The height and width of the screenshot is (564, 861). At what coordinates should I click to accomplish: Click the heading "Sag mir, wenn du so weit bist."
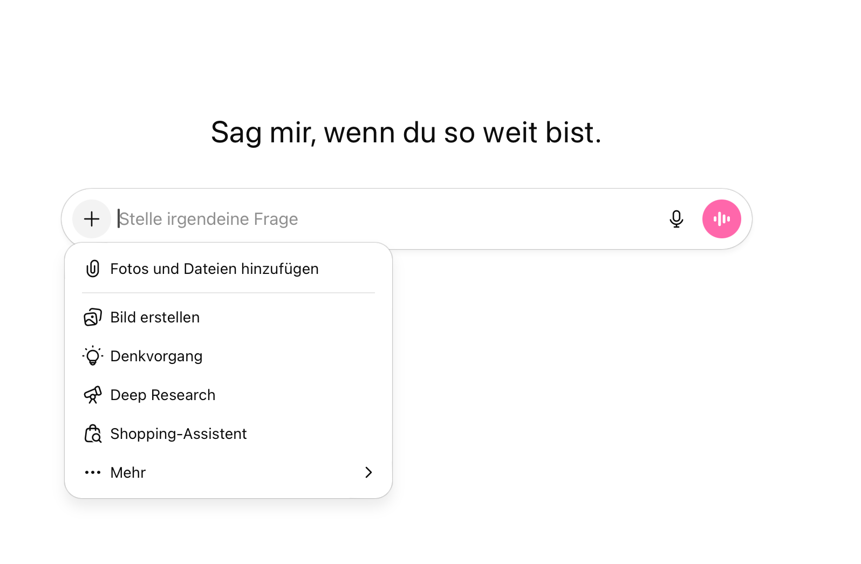(406, 133)
